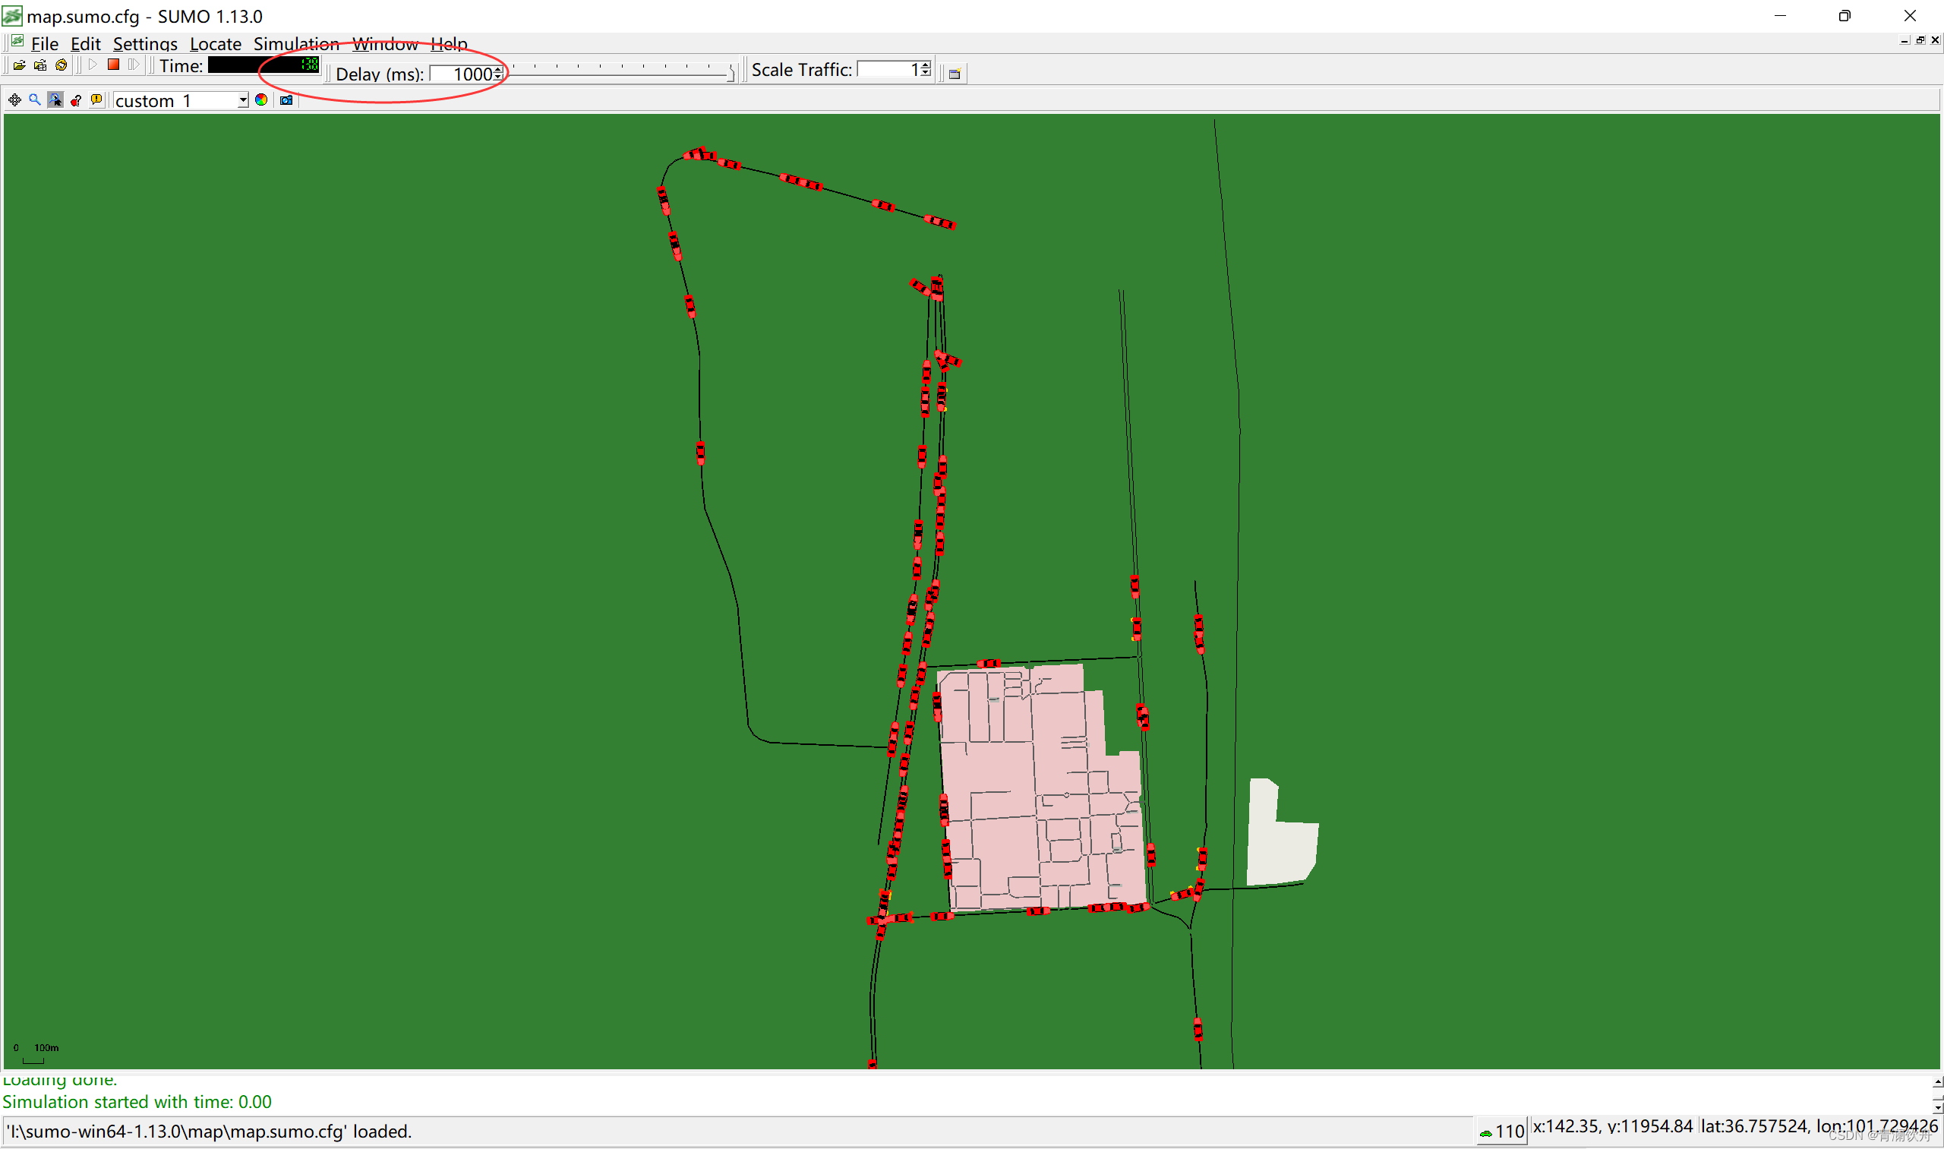Click the vehicle count 110 status button
The width and height of the screenshot is (1944, 1149).
click(1501, 1132)
